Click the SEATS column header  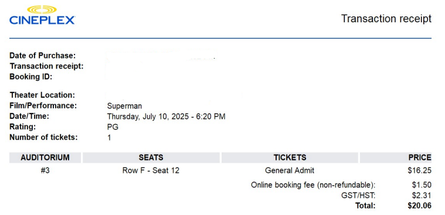(x=151, y=158)
